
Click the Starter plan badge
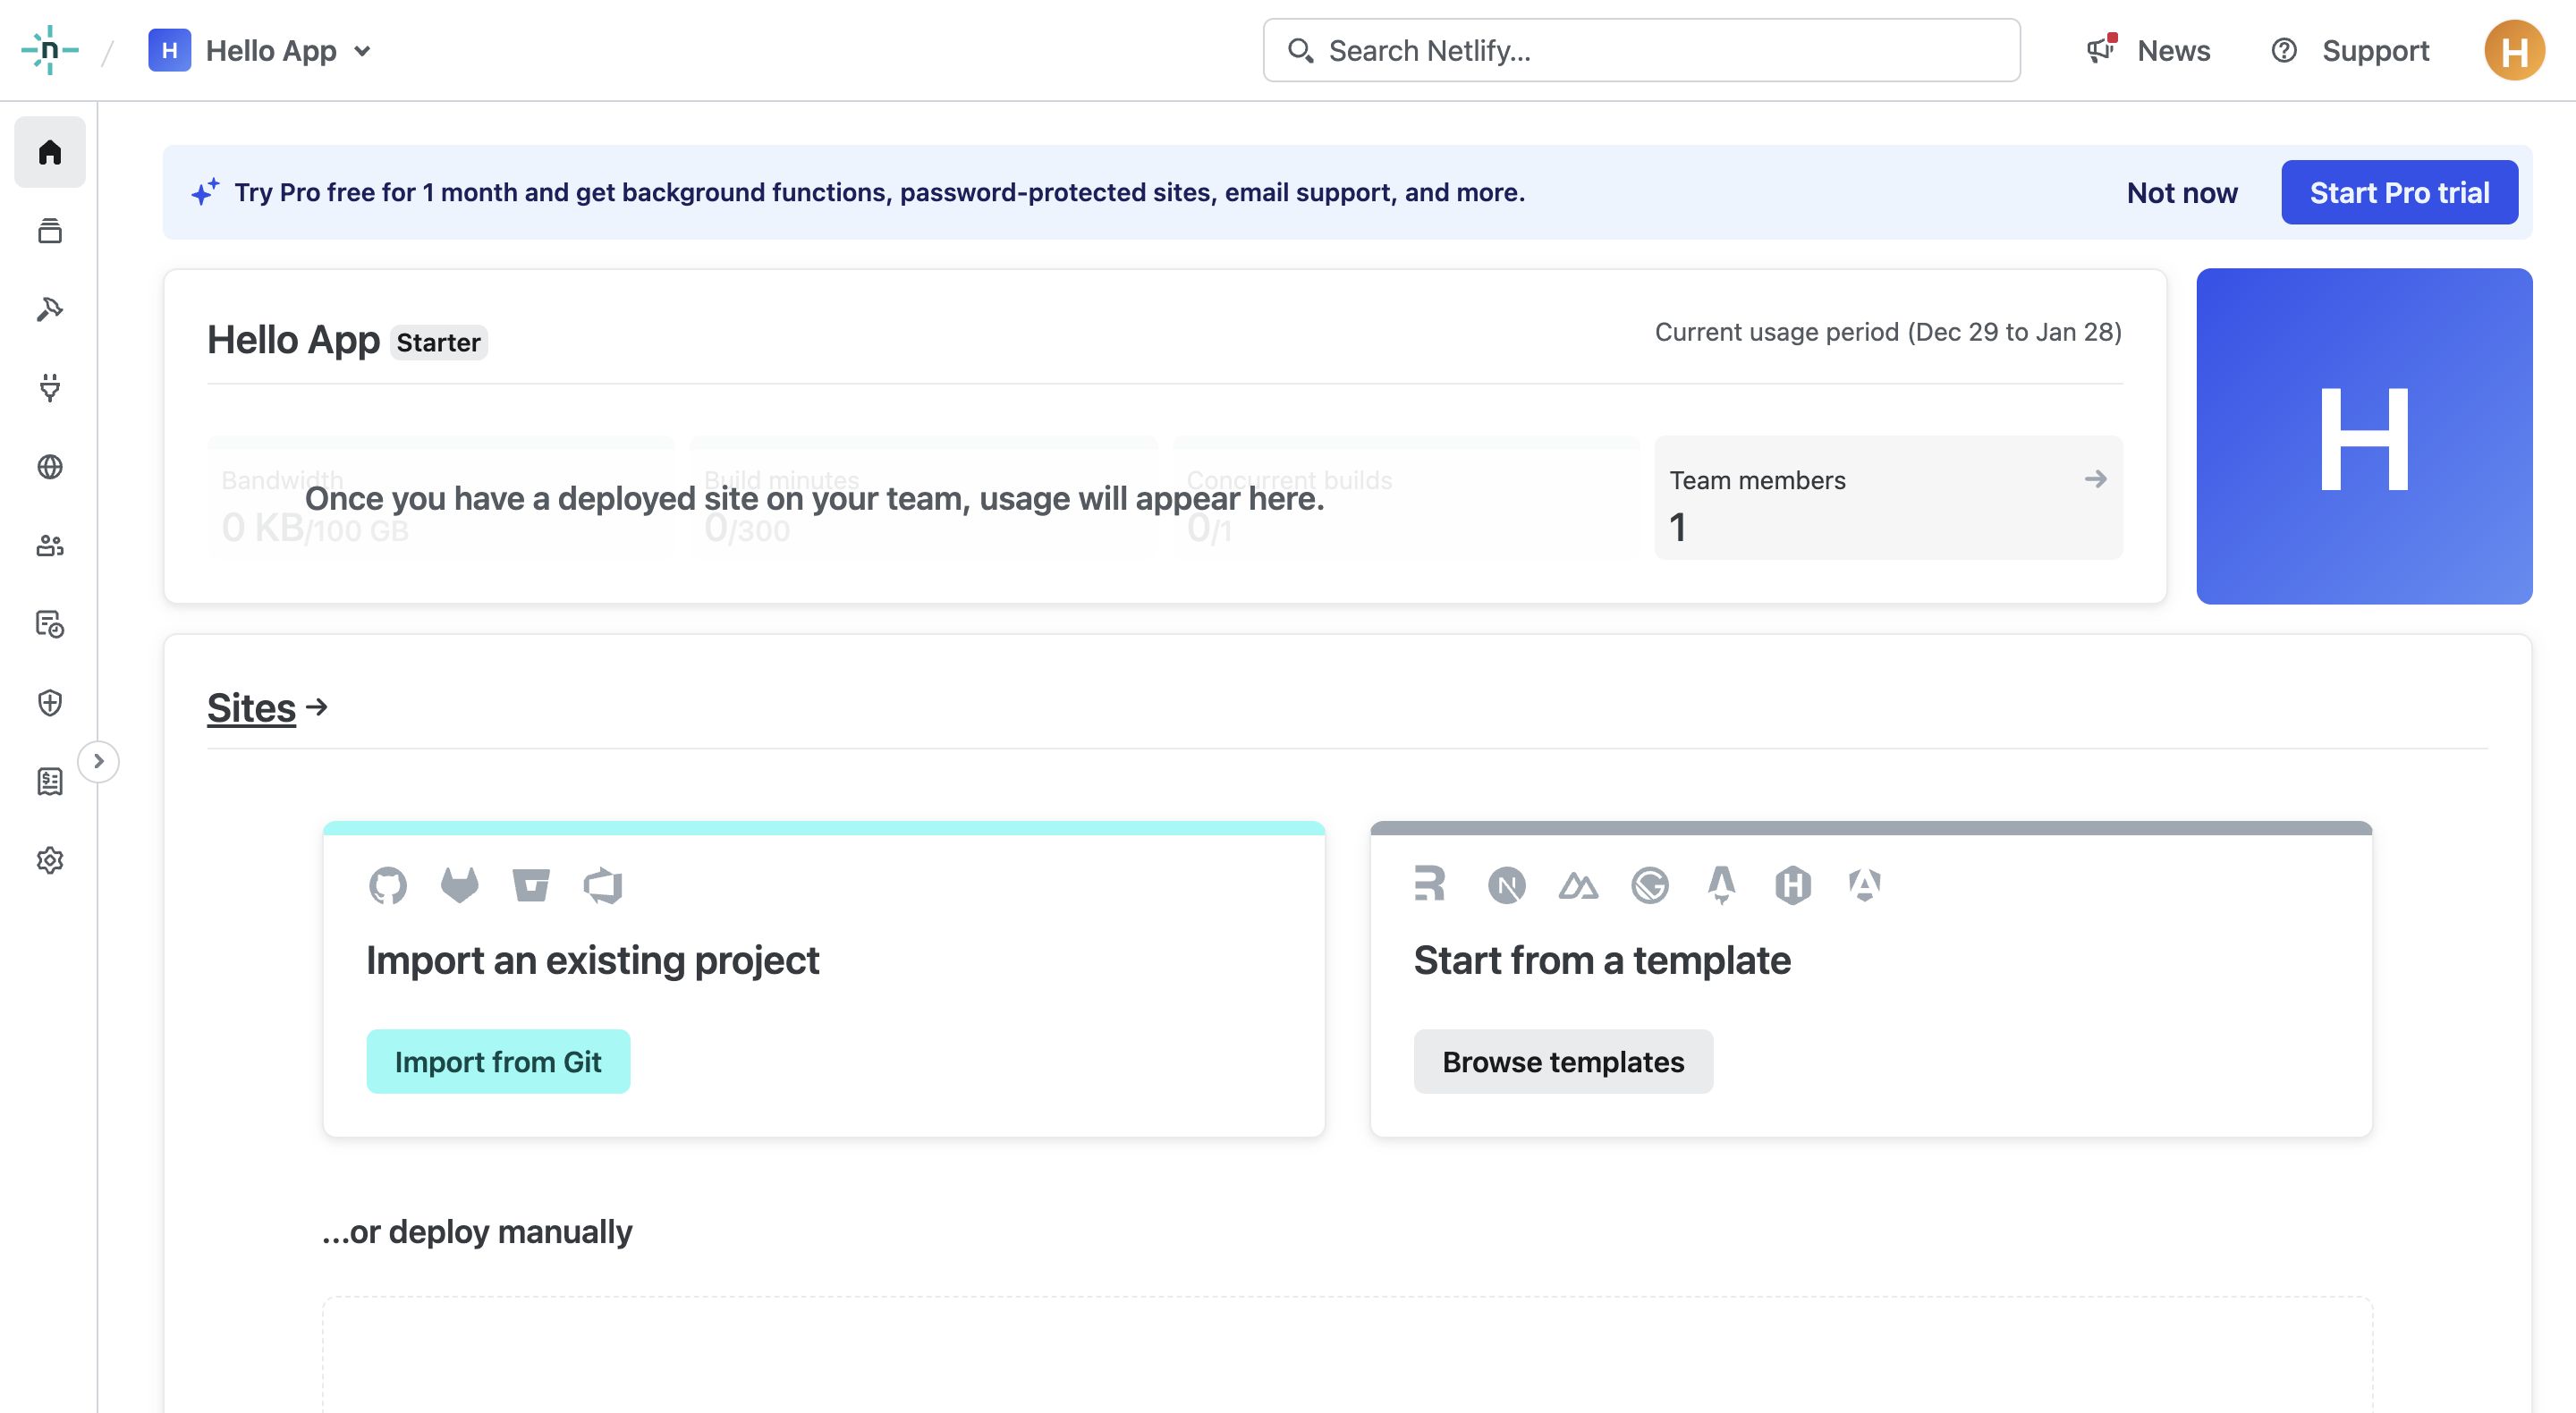click(438, 342)
